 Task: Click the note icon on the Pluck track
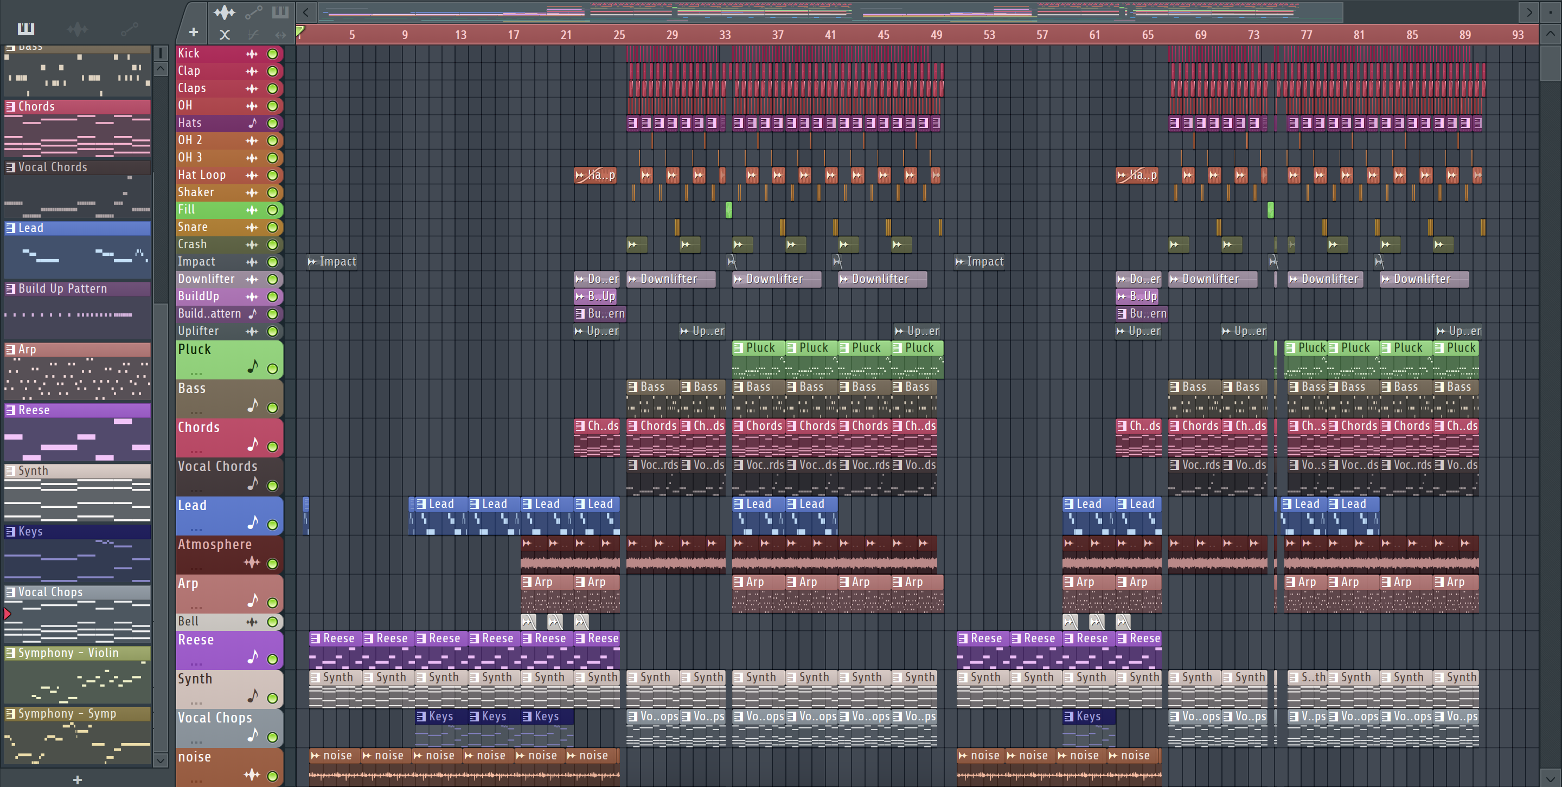tap(252, 366)
